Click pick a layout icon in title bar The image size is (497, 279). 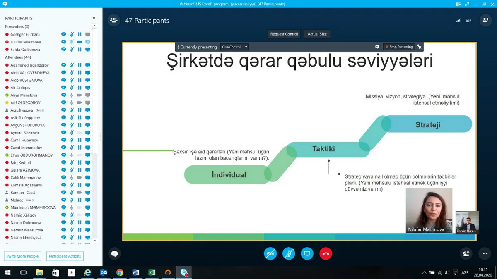pyautogui.click(x=458, y=4)
